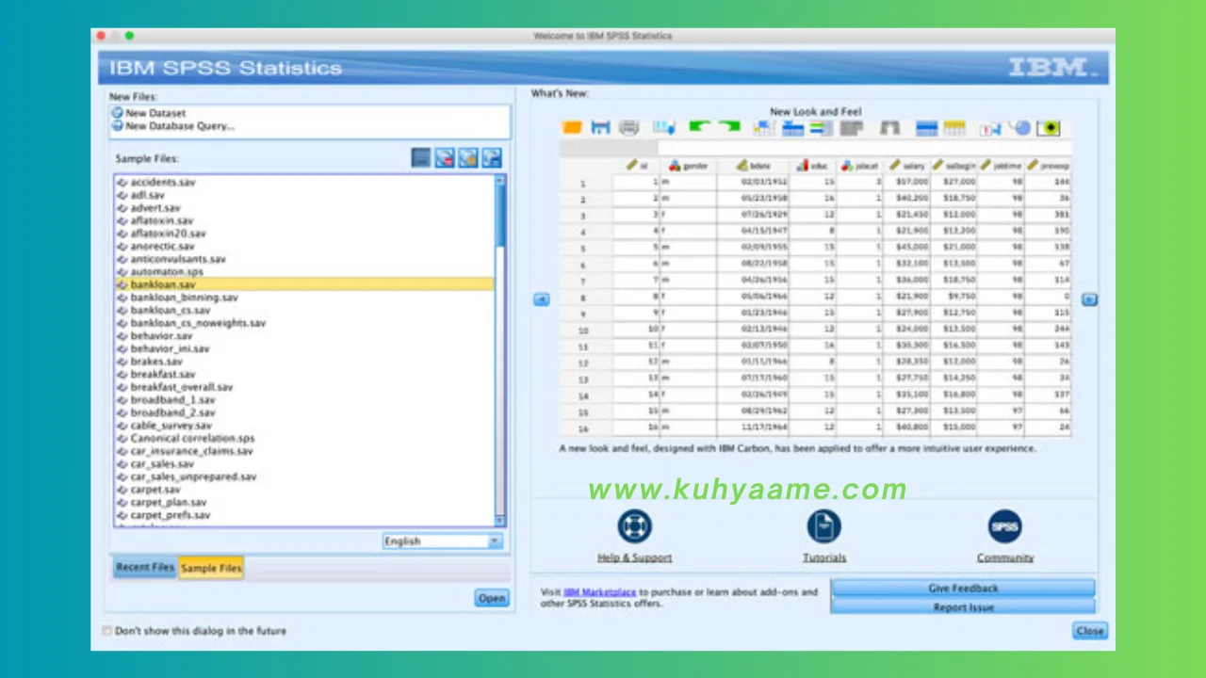Select breakfast_overall.sav file
Viewport: 1206px width, 678px height.
(x=303, y=387)
